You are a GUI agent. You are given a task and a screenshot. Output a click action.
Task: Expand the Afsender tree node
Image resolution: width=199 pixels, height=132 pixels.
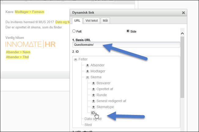pos(87,65)
